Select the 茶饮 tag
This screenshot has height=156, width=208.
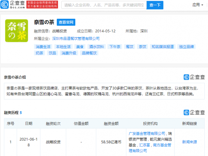(x=143, y=47)
